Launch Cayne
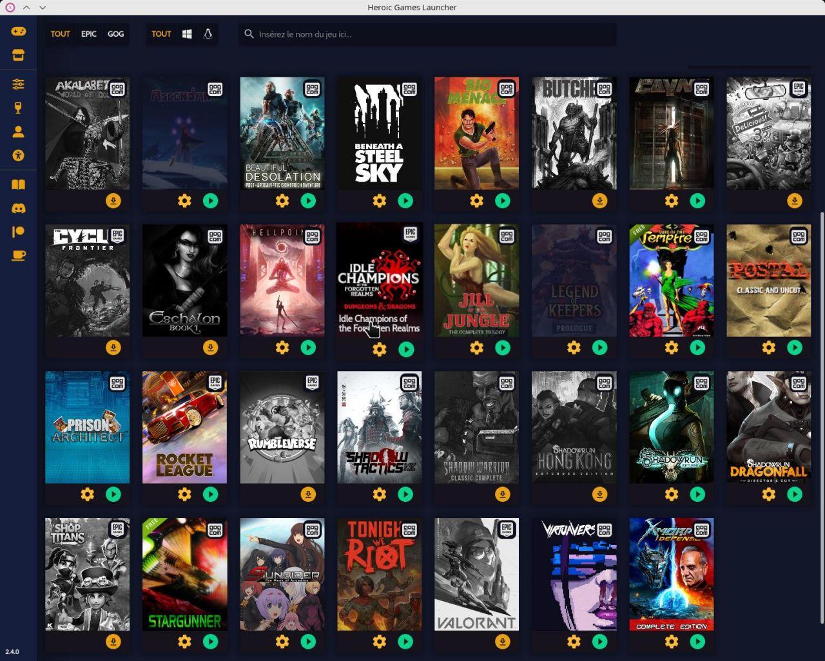 697,201
